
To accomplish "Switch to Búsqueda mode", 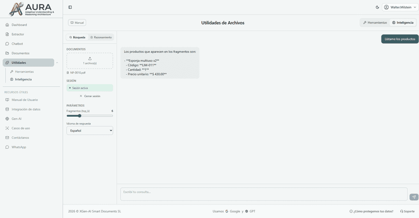I will 77,38.
